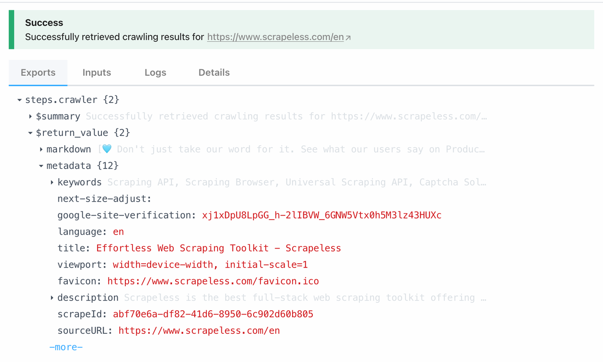The image size is (603, 362).
Task: Click the steps.crawler label
Action: coord(61,100)
